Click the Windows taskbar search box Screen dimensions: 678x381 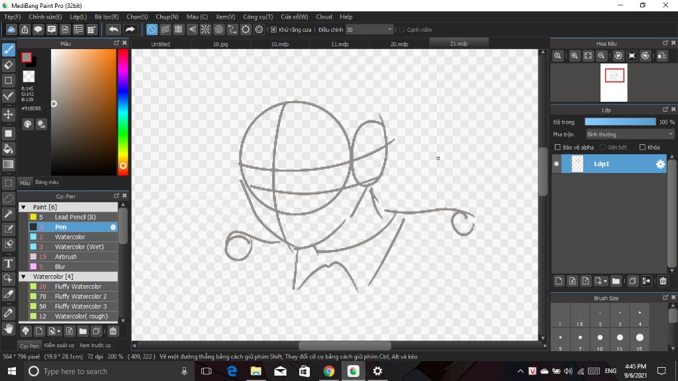click(108, 372)
